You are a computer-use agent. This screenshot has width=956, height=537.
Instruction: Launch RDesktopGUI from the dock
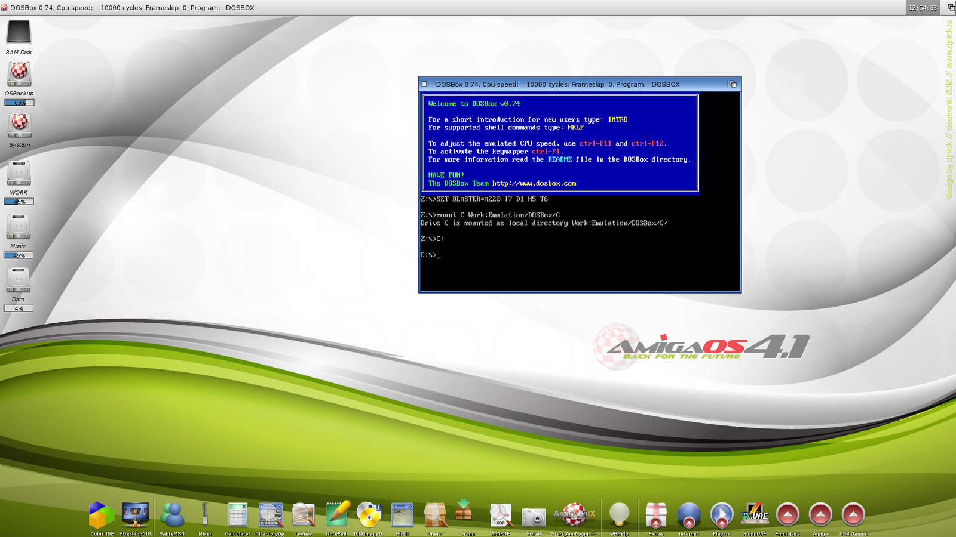(x=136, y=514)
